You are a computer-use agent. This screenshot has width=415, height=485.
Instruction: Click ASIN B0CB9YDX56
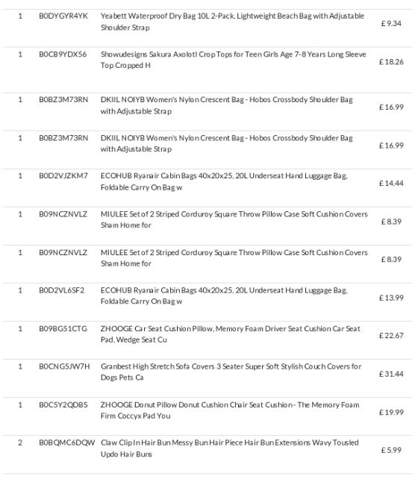[x=63, y=54]
